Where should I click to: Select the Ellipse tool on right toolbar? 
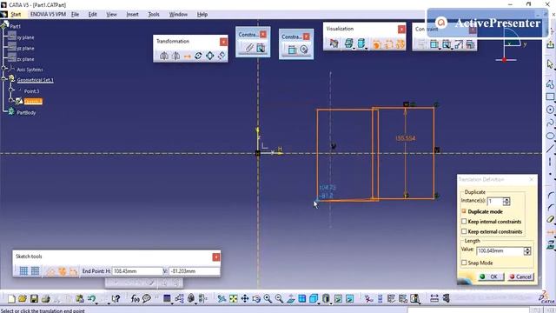click(x=550, y=136)
